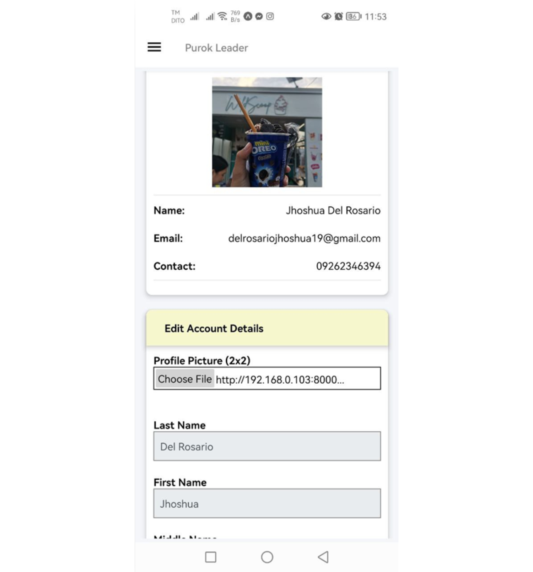The image size is (533, 572).
Task: Click the Last Name field with Del Rosario
Action: [267, 446]
